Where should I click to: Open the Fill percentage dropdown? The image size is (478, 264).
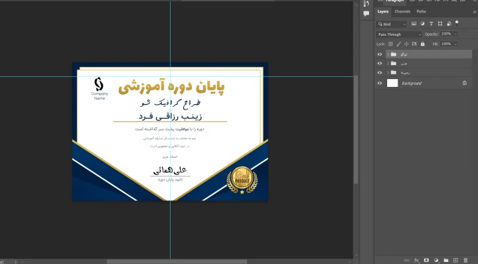click(455, 44)
